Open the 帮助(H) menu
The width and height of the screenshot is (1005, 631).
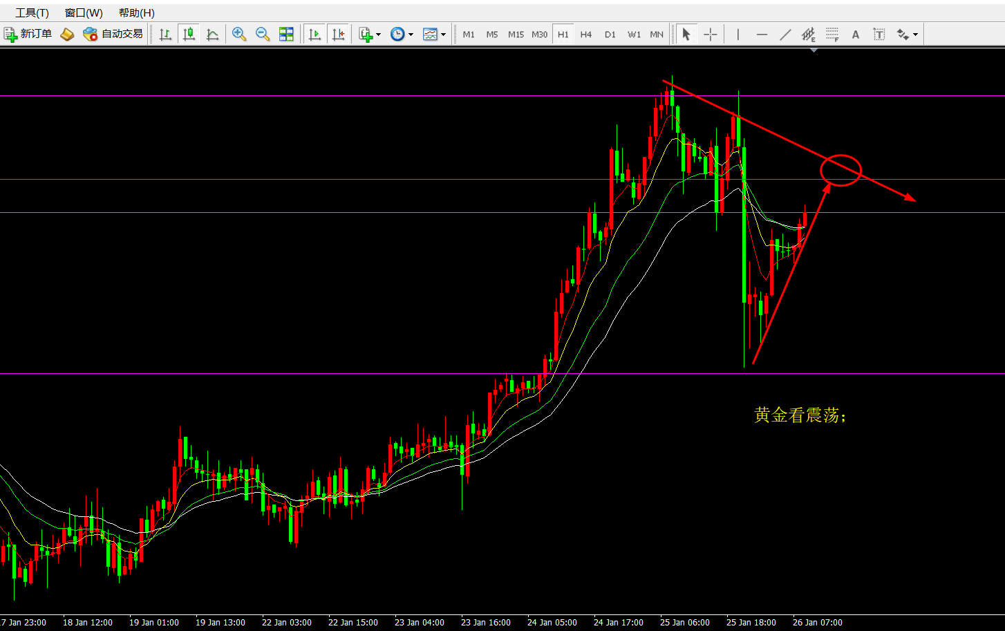tap(136, 12)
